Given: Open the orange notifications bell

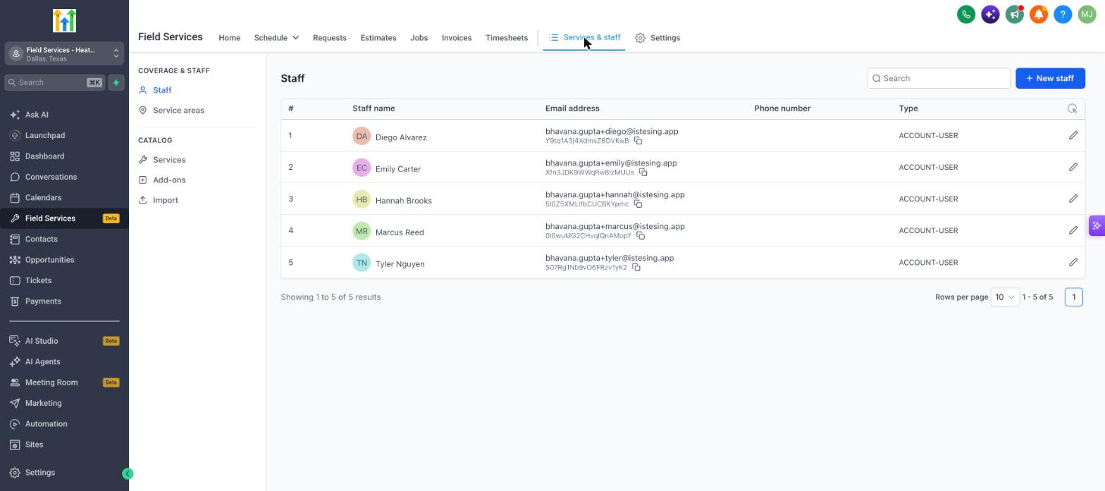Looking at the screenshot, I should point(1038,14).
